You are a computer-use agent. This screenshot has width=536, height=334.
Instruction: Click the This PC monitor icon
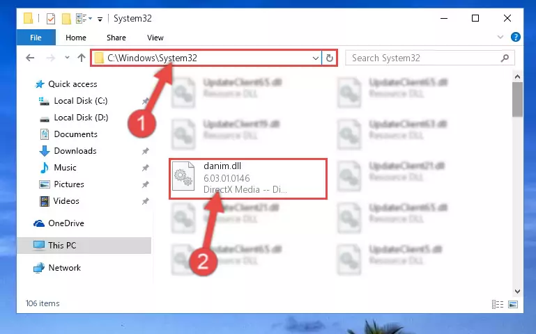pos(39,246)
